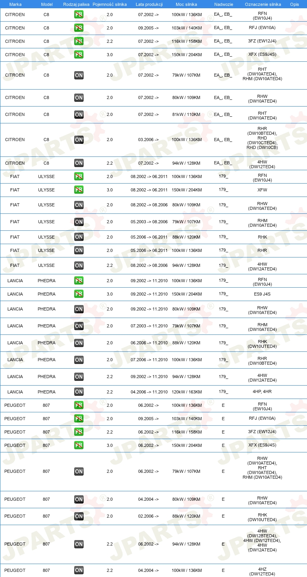Click diesel ON icon for Peugeot 807 79kW

click(x=79, y=471)
